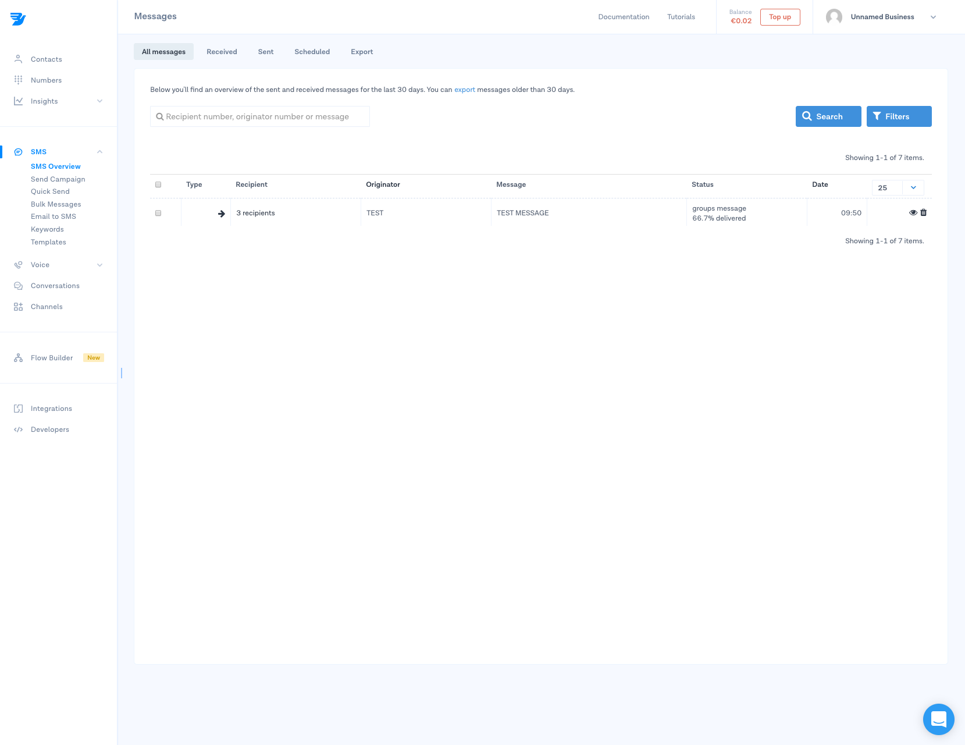Viewport: 965px width, 745px height.
Task: Click the Developers code icon
Action: pos(18,430)
